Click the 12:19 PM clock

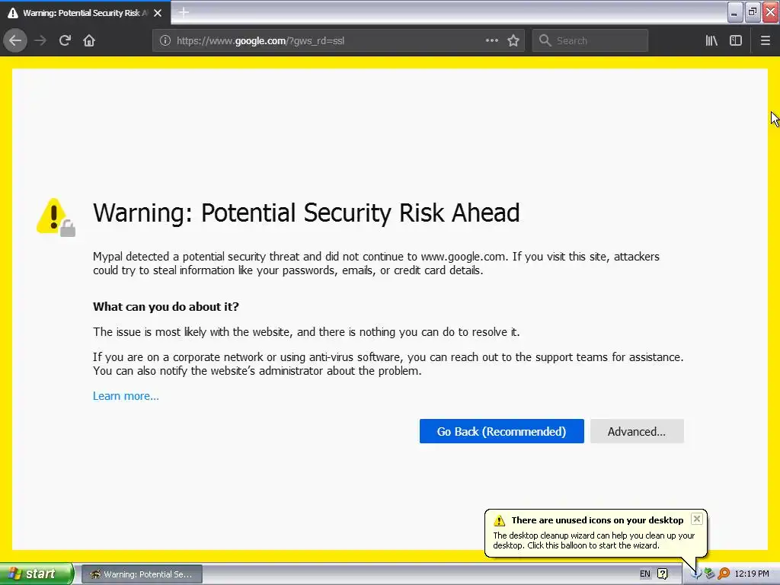(x=752, y=574)
